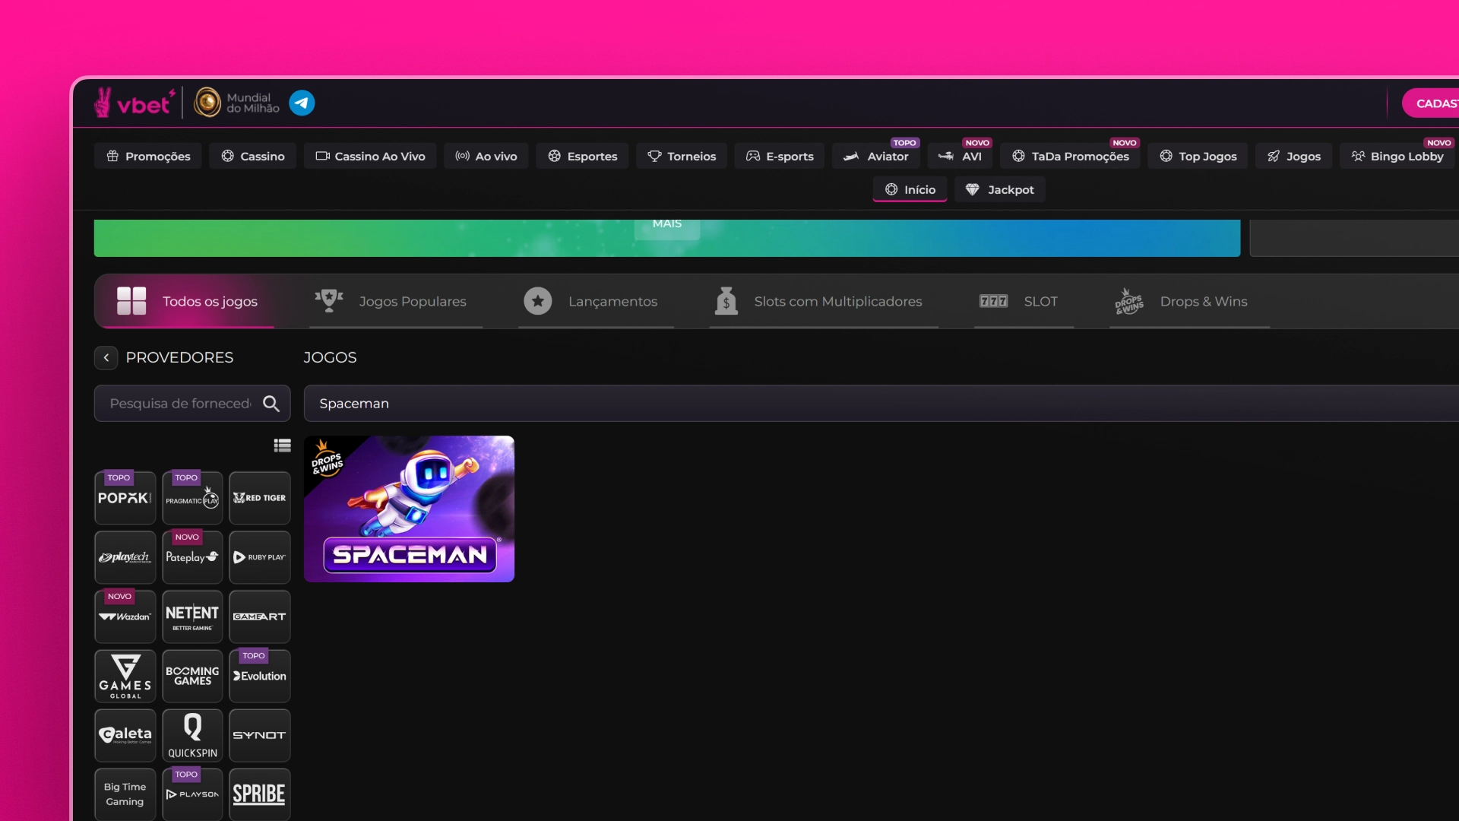This screenshot has width=1459, height=821.
Task: Click the Jackpot button
Action: [1000, 189]
